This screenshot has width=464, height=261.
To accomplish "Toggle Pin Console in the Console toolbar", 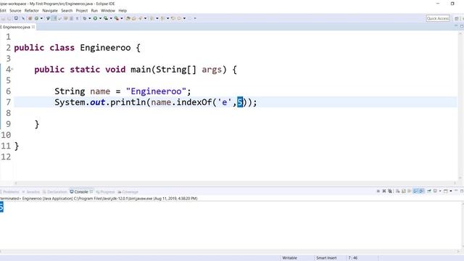I will [x=428, y=191].
